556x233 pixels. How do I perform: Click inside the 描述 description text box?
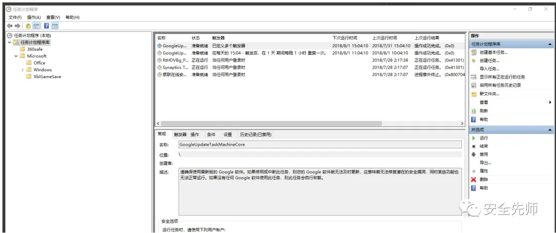[320, 191]
